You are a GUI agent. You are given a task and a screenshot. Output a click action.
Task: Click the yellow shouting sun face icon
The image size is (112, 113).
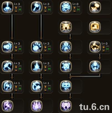tap(66, 27)
